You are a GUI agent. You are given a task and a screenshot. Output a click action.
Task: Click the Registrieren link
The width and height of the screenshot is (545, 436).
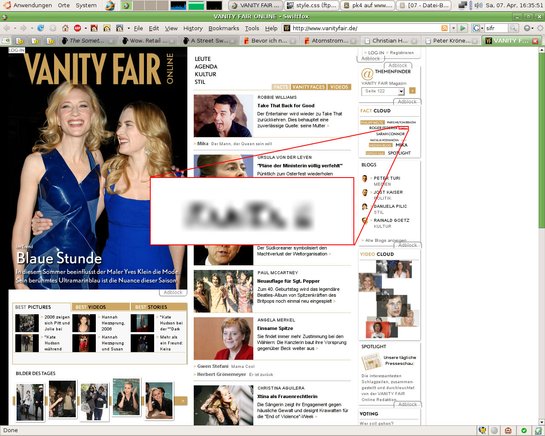pyautogui.click(x=402, y=53)
